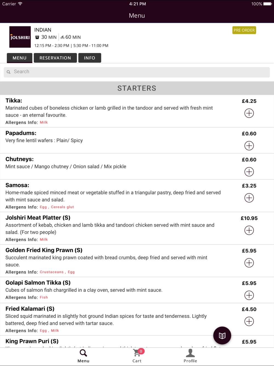Select the MENU section button
The height and width of the screenshot is (366, 274).
[x=19, y=58]
